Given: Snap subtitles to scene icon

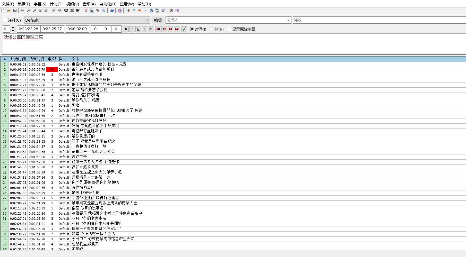Looking at the screenshot, I should [72, 11].
